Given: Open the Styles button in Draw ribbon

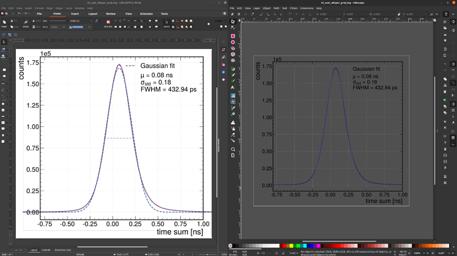Looking at the screenshot, I should (x=26, y=23).
